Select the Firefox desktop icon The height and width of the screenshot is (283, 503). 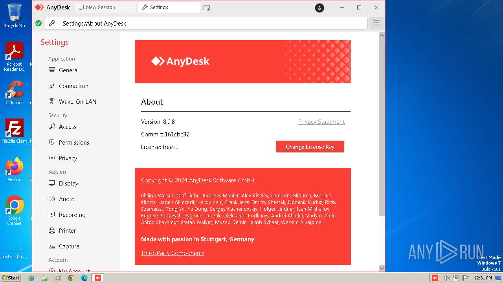[14, 169]
